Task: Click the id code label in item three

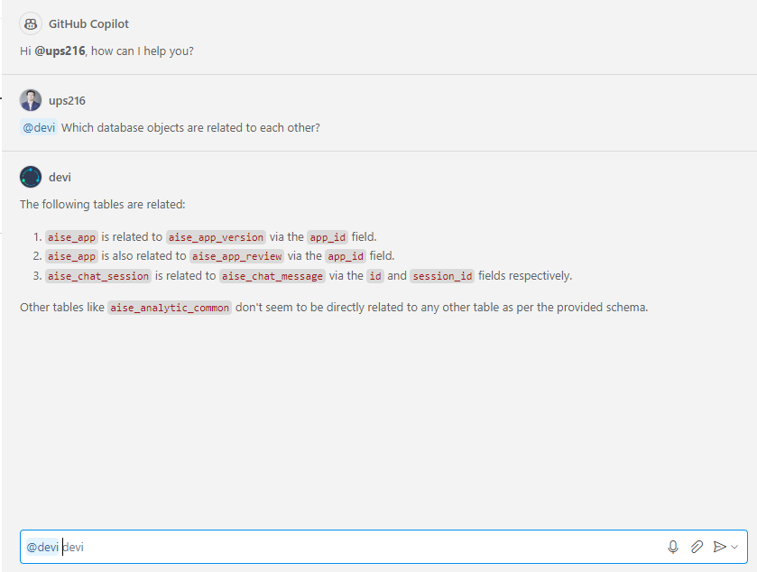Action: 375,275
